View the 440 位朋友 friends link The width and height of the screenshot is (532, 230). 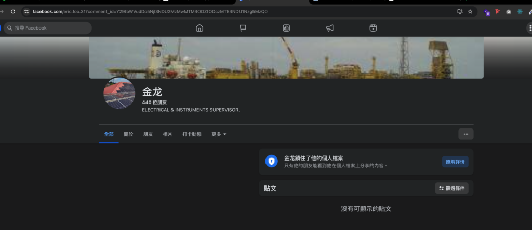tap(154, 103)
